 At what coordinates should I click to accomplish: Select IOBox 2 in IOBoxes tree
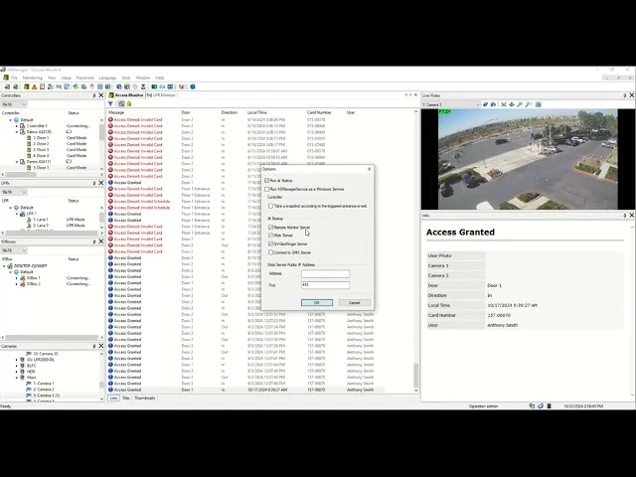[x=33, y=284]
